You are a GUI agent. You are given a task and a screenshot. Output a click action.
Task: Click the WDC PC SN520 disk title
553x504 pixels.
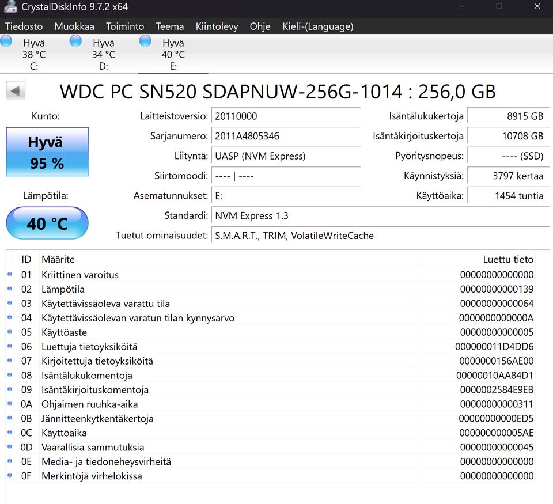(278, 92)
